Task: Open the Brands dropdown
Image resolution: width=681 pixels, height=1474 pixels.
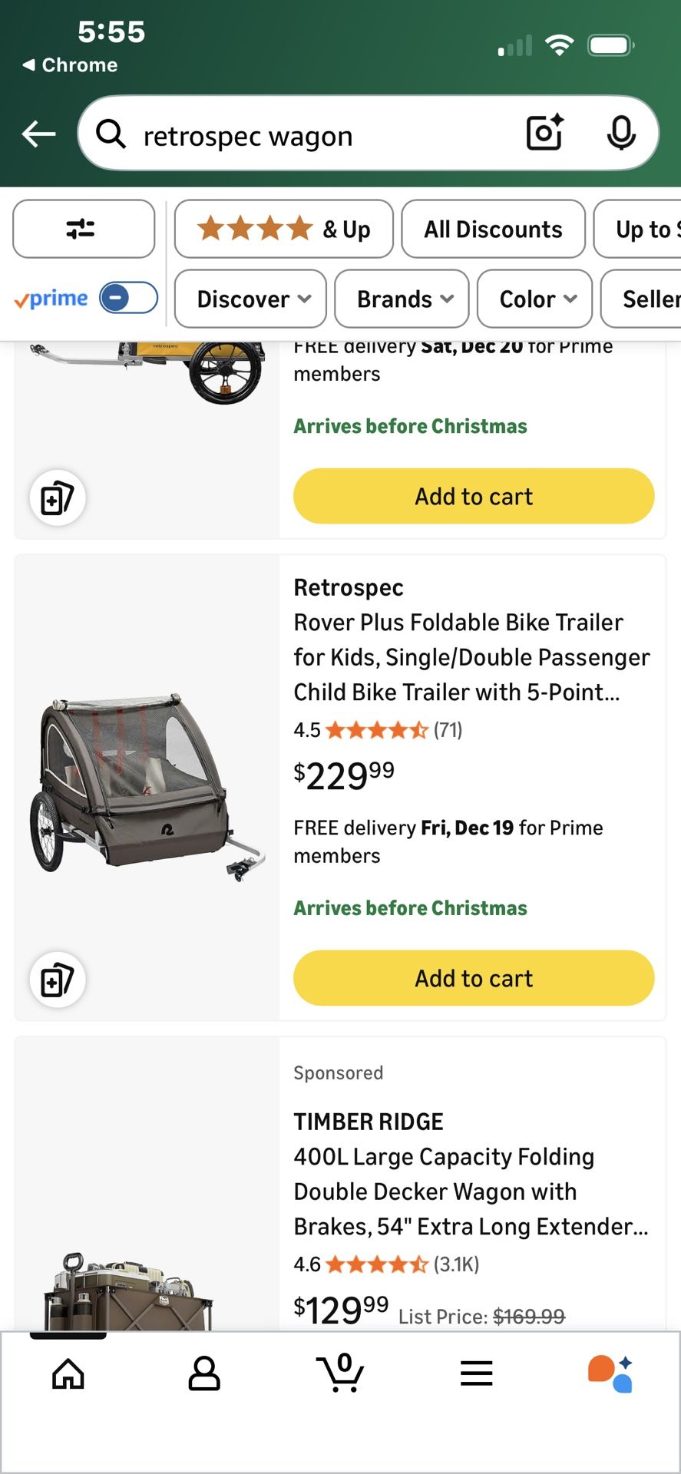Action: pyautogui.click(x=401, y=299)
